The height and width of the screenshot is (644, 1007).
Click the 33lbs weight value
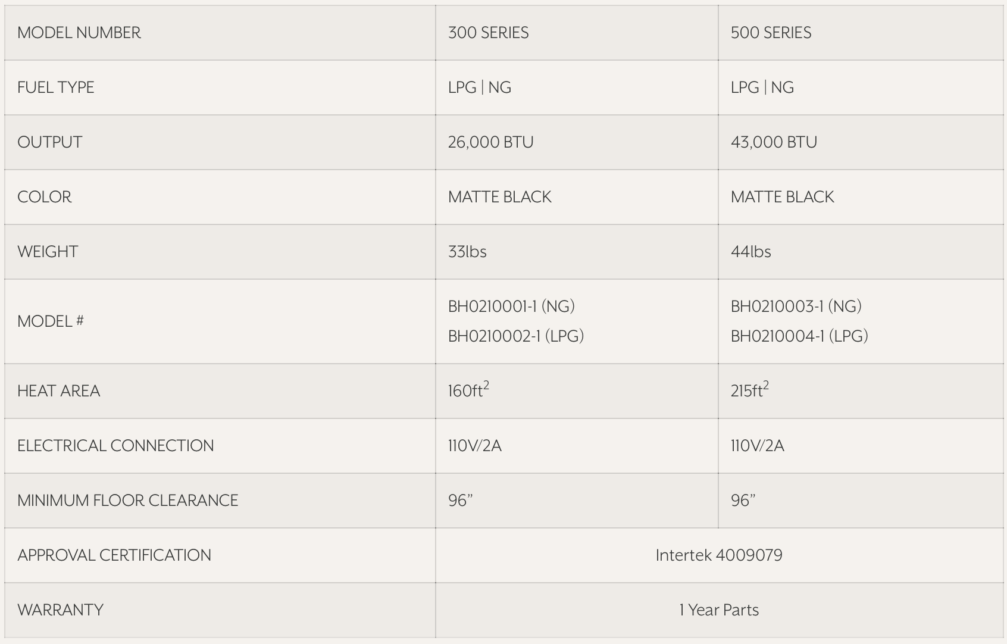coord(467,252)
